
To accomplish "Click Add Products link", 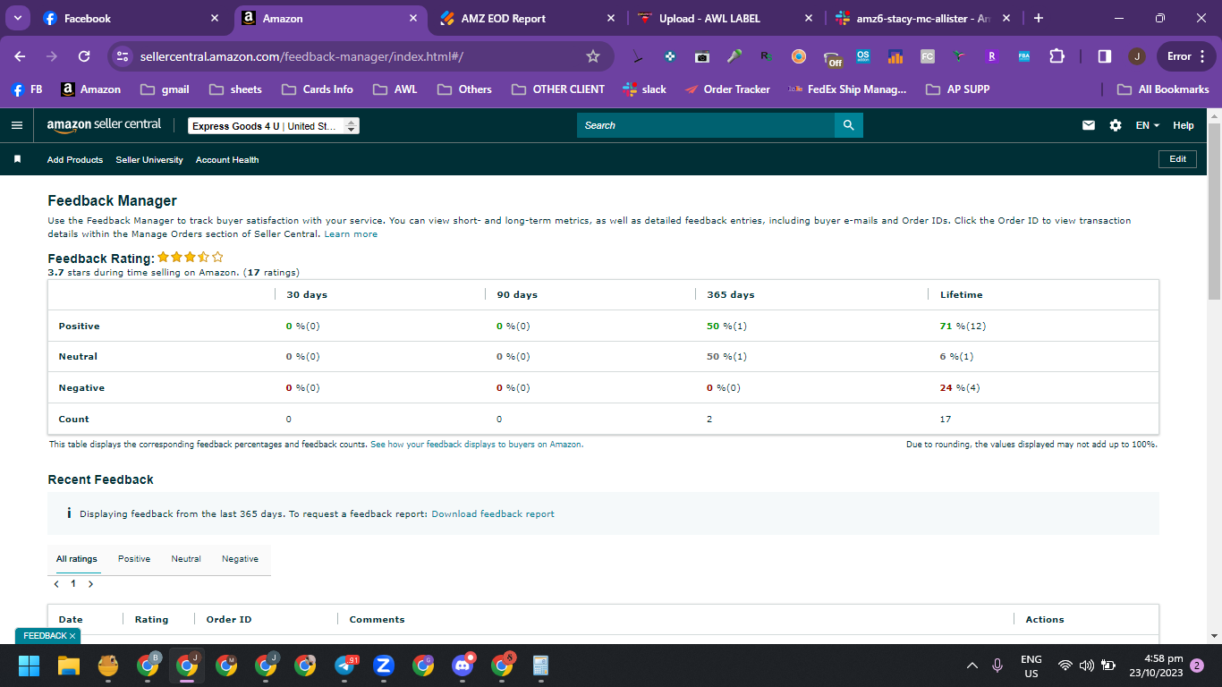I will pos(75,159).
